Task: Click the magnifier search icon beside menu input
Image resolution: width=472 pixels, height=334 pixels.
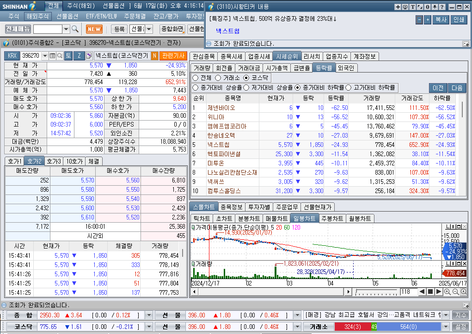Action: tap(75, 29)
